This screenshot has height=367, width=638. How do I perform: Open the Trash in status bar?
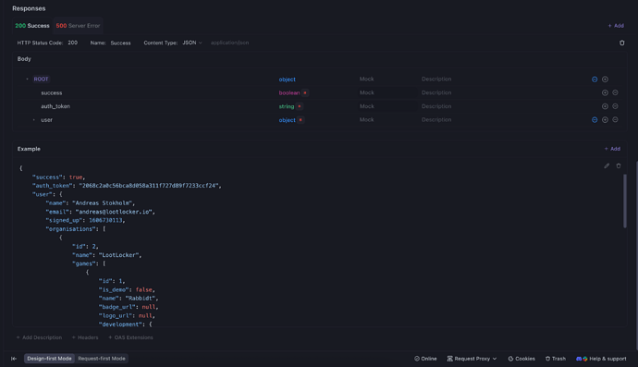point(556,359)
